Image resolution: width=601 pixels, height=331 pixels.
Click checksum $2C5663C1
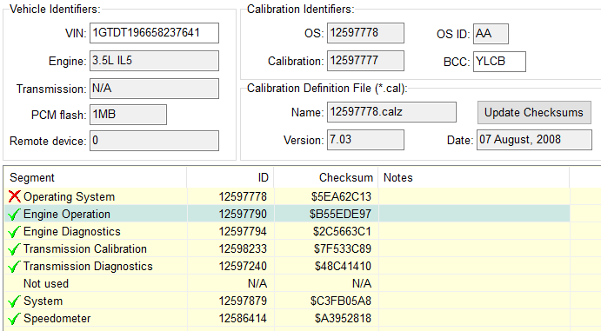342,231
